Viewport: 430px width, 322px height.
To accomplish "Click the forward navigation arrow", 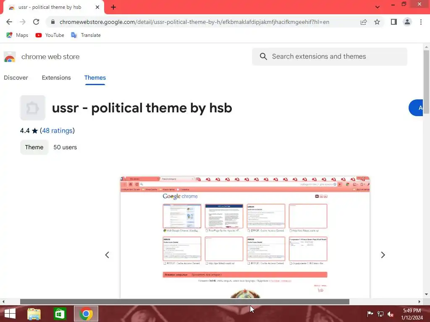I will 23,22.
